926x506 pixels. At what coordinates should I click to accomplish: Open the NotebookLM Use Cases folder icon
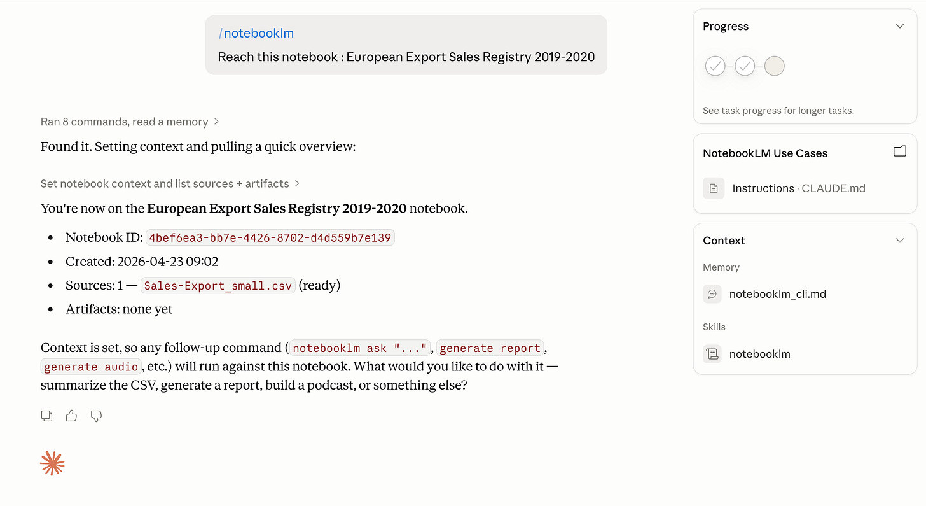[899, 151]
